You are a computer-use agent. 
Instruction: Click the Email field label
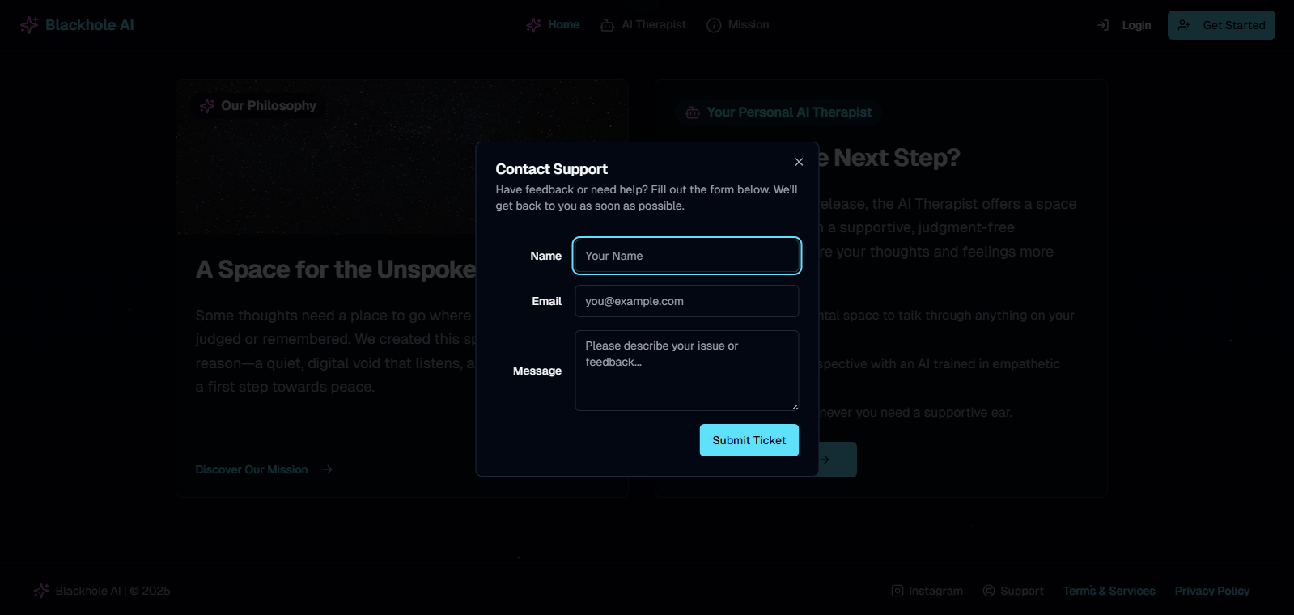pos(546,301)
